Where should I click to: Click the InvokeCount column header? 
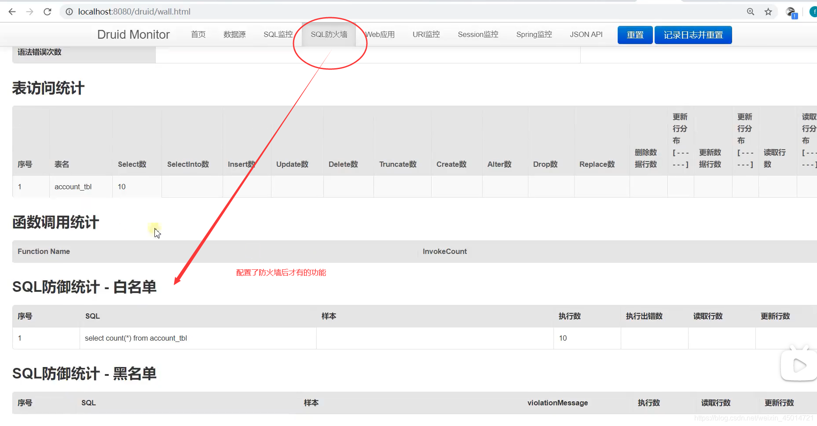[x=445, y=251]
